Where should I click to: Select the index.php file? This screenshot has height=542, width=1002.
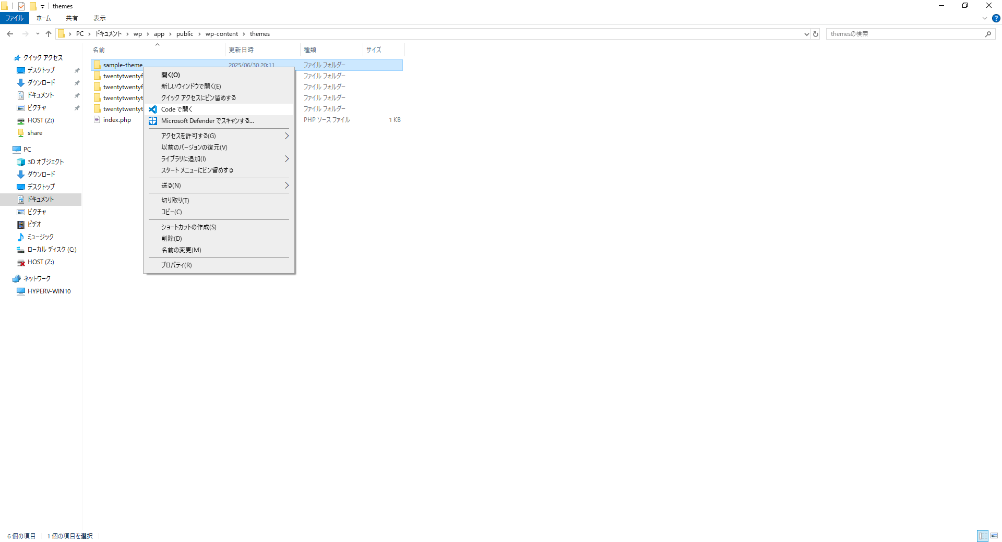[x=117, y=120]
